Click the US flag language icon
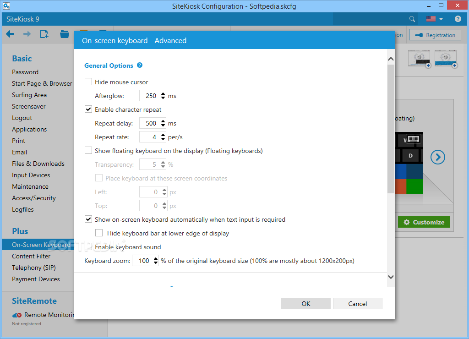 pyautogui.click(x=431, y=19)
